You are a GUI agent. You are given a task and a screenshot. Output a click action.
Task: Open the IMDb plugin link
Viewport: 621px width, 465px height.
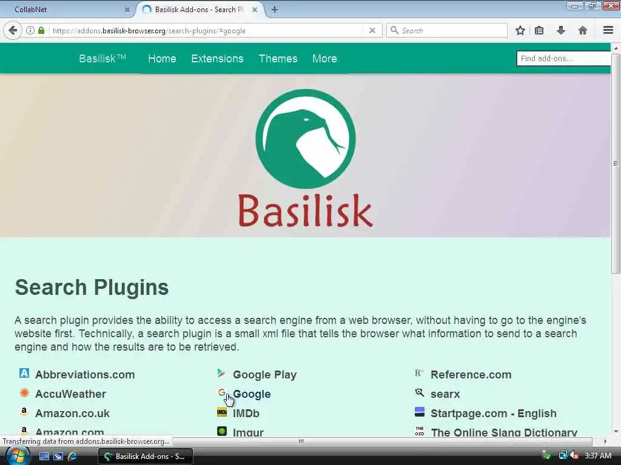[246, 413]
